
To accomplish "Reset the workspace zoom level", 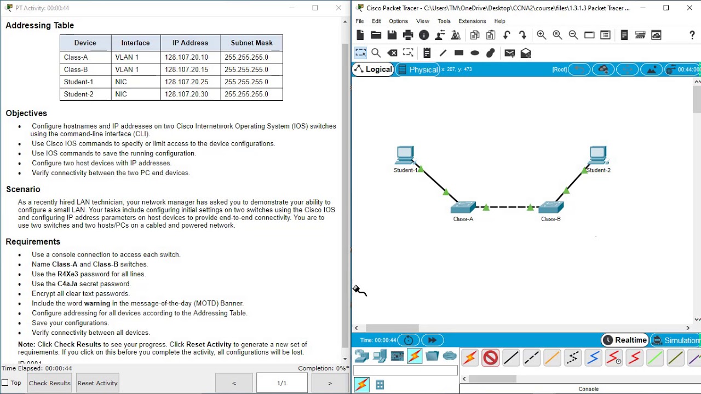I will click(557, 35).
